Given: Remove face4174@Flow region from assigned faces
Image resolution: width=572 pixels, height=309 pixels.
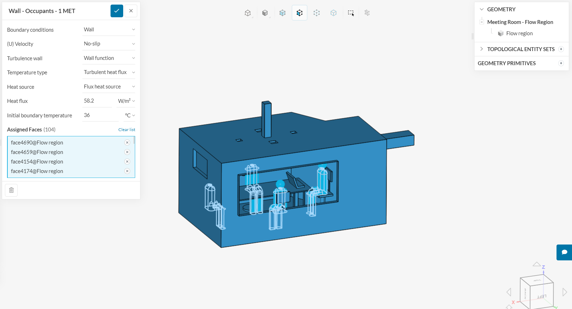Looking at the screenshot, I should [127, 171].
